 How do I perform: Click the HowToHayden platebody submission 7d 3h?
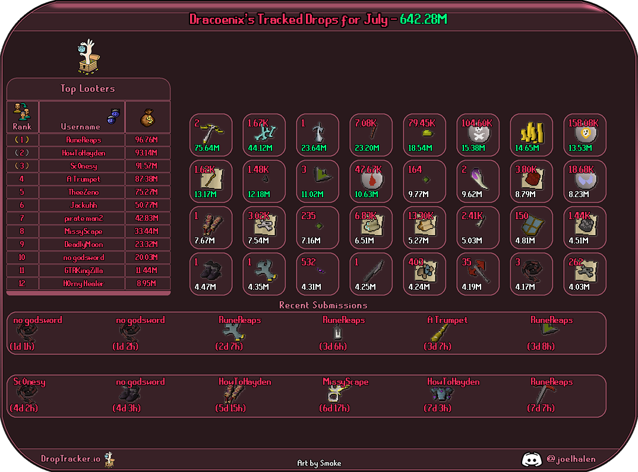coord(451,395)
